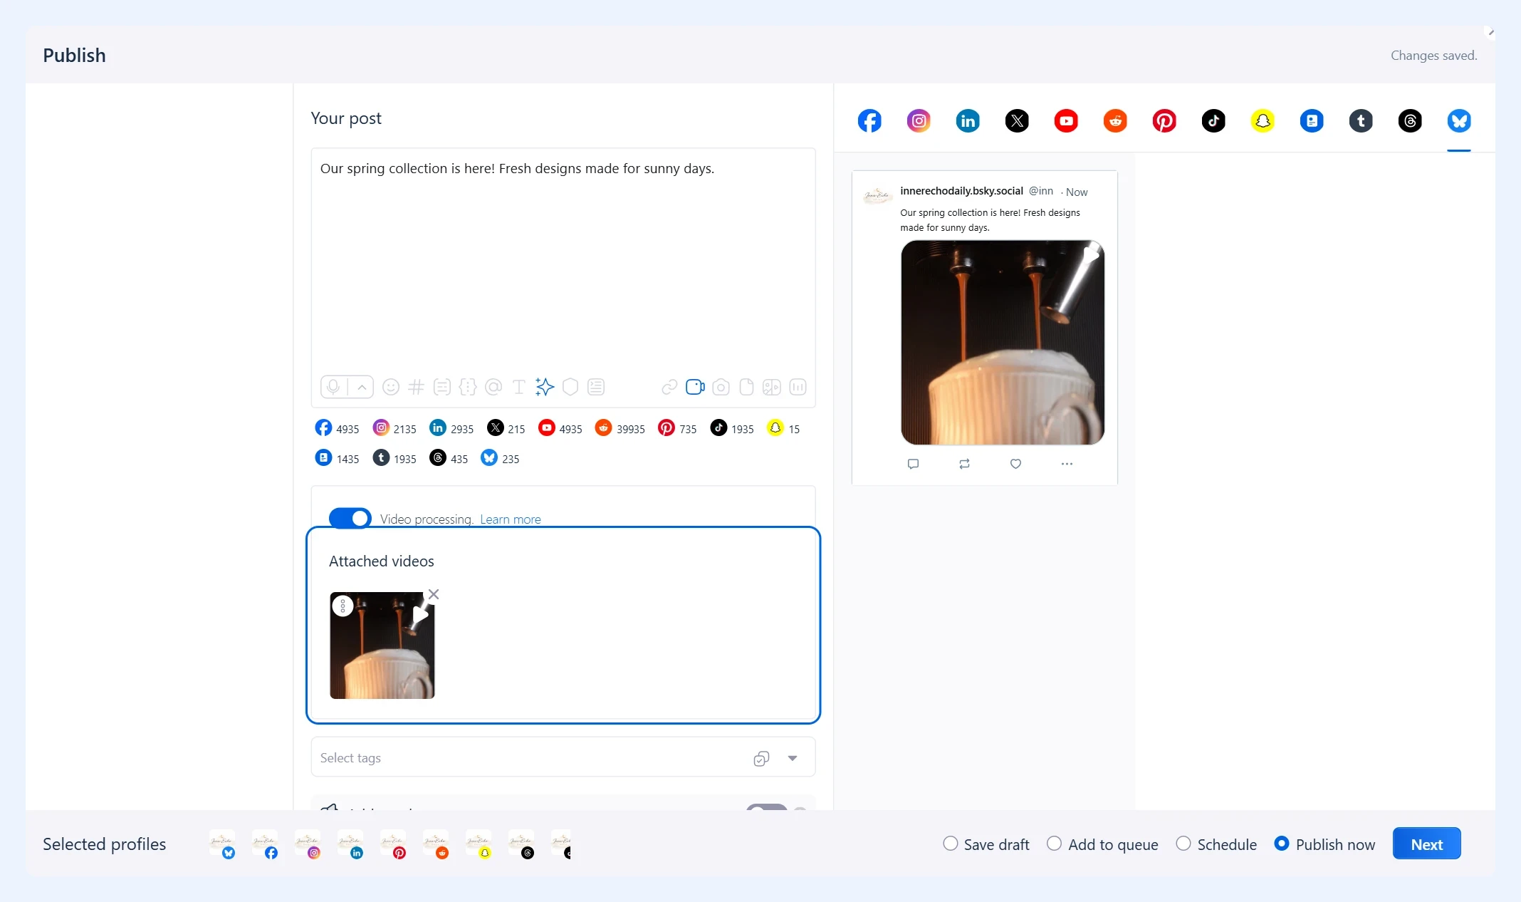This screenshot has width=1521, height=902.
Task: Select the Save draft radio button
Action: pyautogui.click(x=951, y=844)
